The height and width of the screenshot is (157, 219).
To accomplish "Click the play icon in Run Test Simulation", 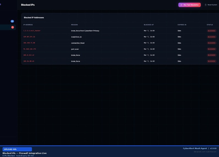I will (x=181, y=5).
